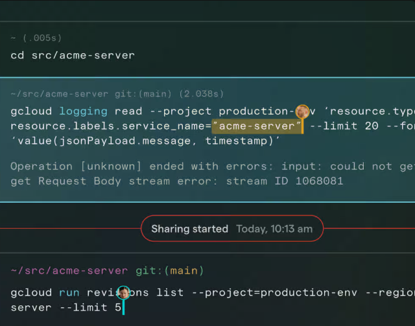
Task: Click the 'Sharing started' status pill
Action: click(232, 228)
